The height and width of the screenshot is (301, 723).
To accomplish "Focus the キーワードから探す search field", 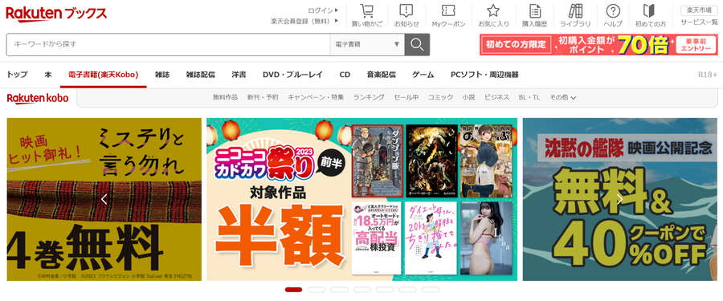I will 169,44.
